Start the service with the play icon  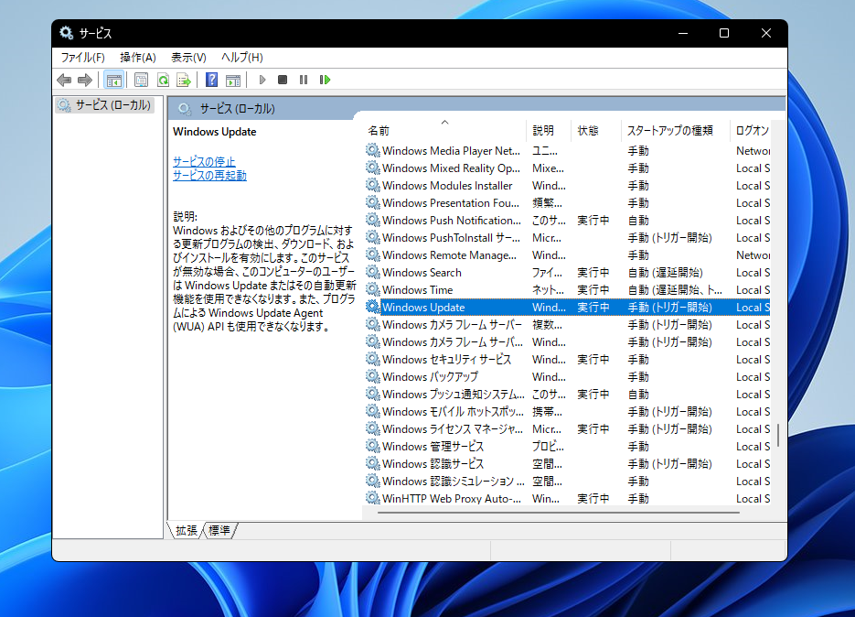[262, 80]
